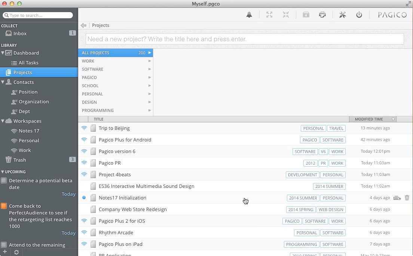This screenshot has height=256, width=413.
Task: Click the printer icon
Action: click(x=322, y=15)
